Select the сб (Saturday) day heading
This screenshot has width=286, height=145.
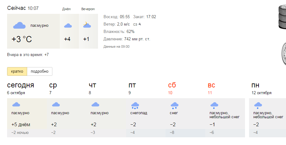pos(172,85)
